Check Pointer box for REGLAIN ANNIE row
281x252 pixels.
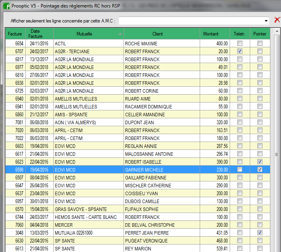[x=260, y=146]
